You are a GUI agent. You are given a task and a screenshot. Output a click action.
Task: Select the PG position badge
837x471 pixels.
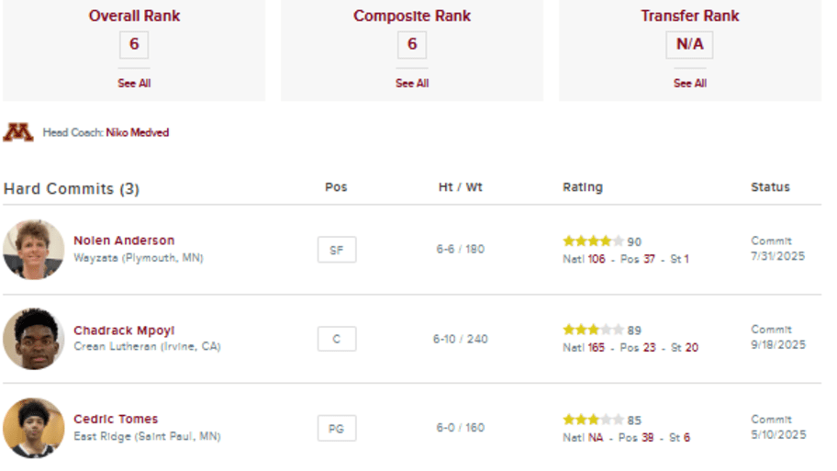click(x=336, y=428)
